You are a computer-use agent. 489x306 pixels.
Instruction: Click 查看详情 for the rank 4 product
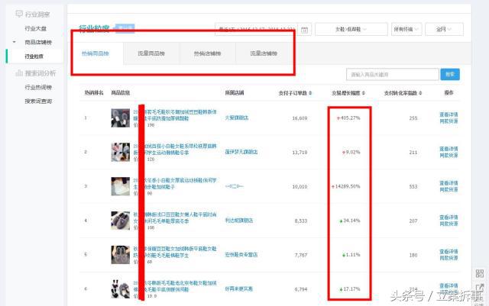point(449,217)
